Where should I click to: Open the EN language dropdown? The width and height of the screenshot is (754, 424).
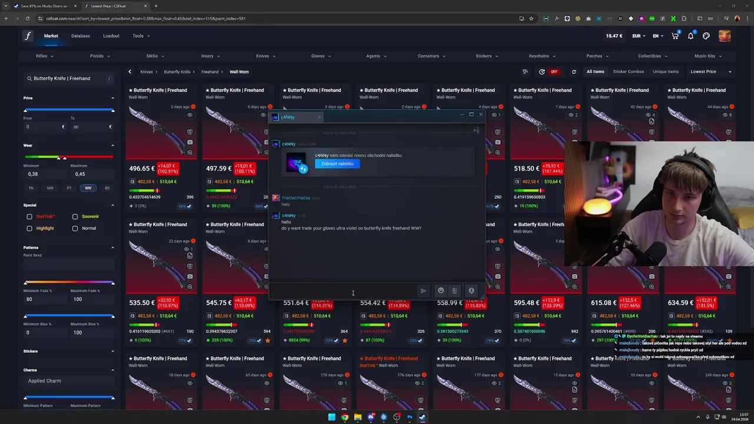point(658,36)
